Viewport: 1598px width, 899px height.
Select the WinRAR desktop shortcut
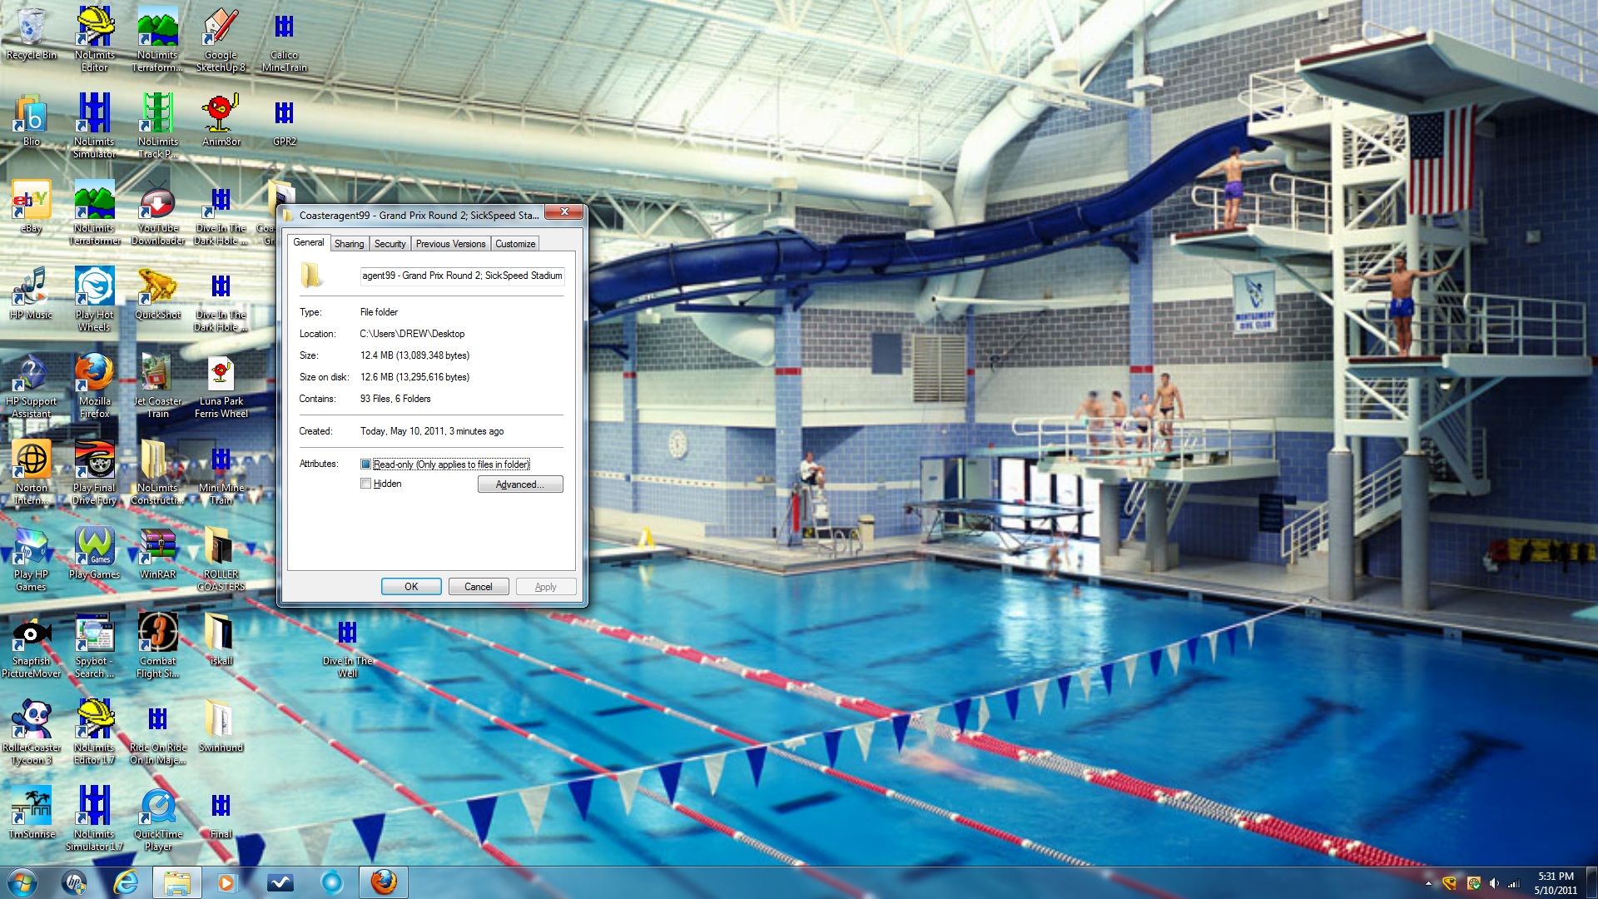(x=157, y=553)
